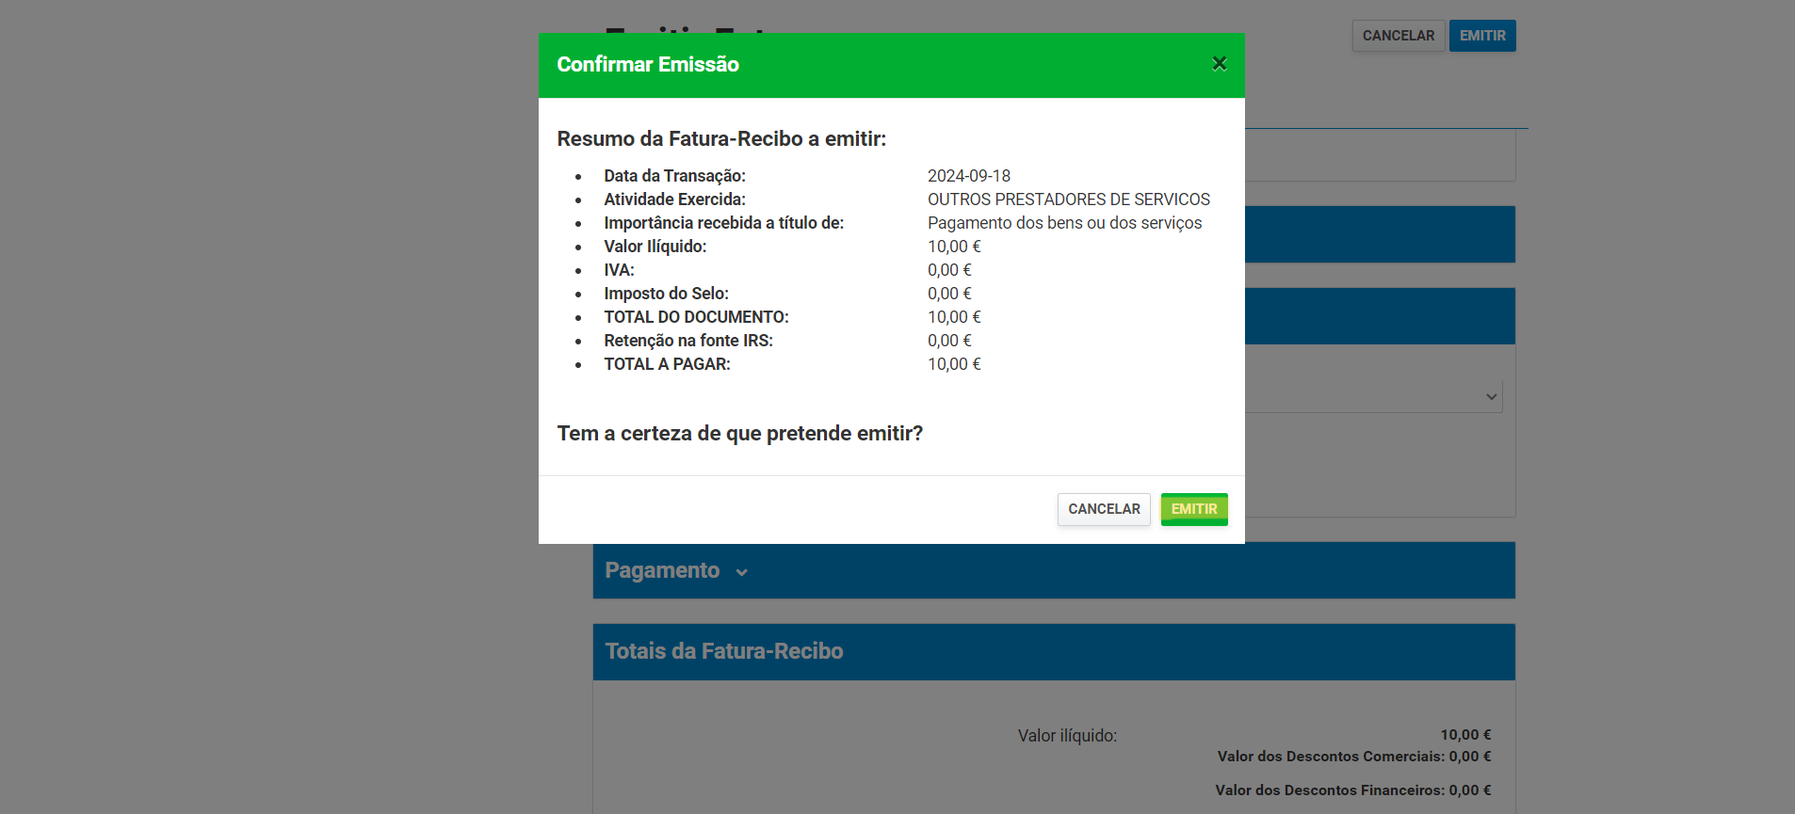This screenshot has height=814, width=1795.
Task: Click the Confirmar Emissão dialog title
Action: coord(648,65)
